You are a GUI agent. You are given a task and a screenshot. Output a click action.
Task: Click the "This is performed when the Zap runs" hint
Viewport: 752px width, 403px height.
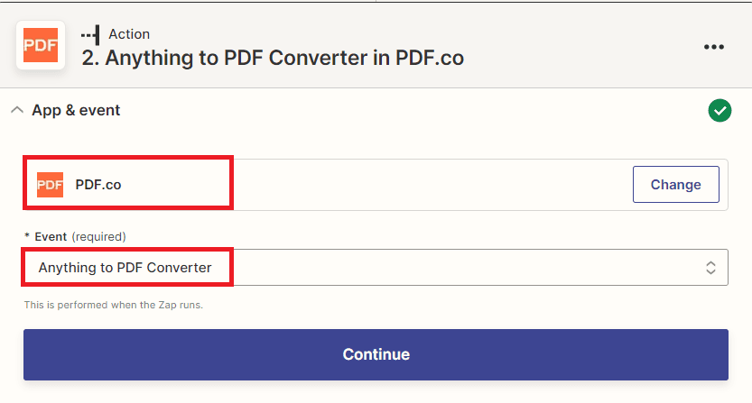(114, 305)
